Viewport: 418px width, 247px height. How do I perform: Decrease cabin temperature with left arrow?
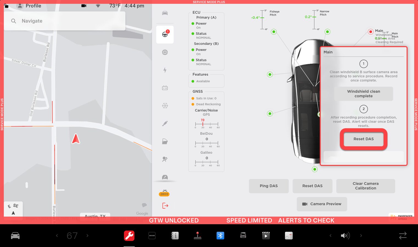(57, 235)
